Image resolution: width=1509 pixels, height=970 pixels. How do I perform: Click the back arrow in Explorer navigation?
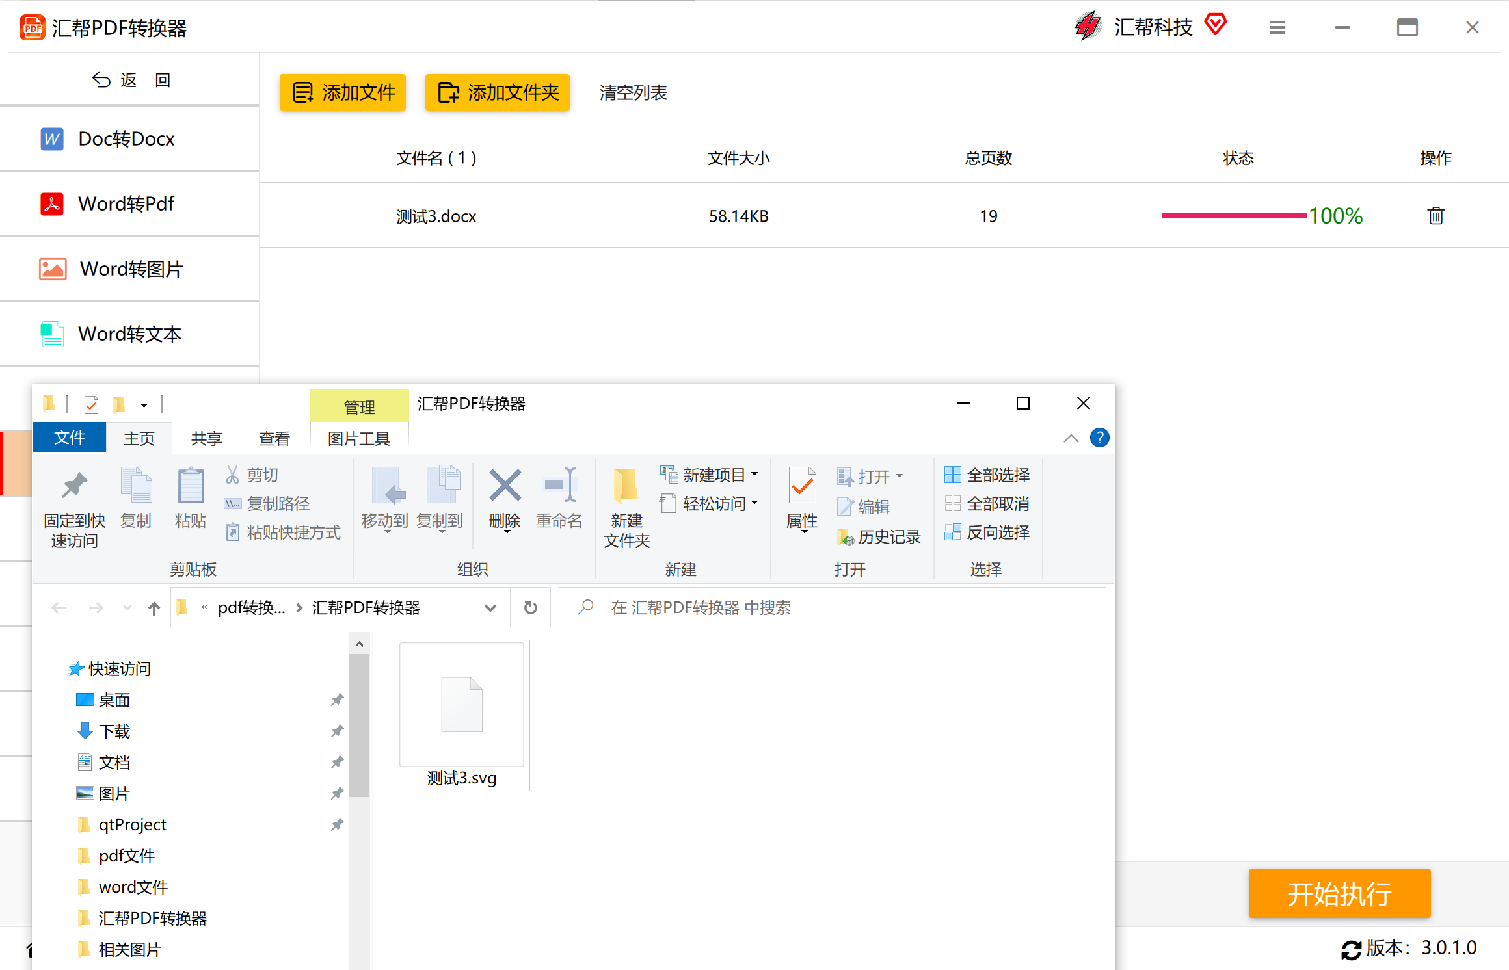point(59,608)
